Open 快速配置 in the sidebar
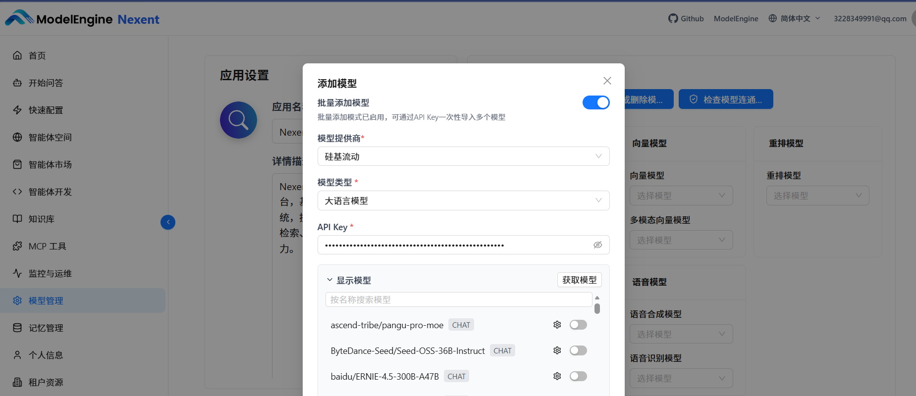 (83, 110)
